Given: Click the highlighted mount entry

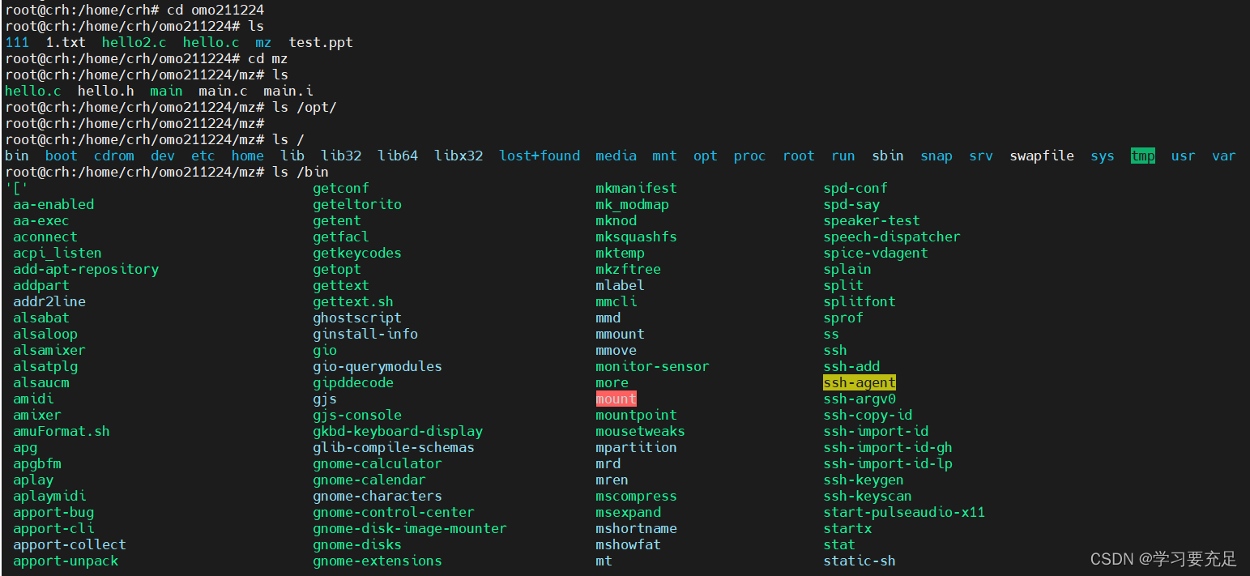Looking at the screenshot, I should click(x=616, y=399).
